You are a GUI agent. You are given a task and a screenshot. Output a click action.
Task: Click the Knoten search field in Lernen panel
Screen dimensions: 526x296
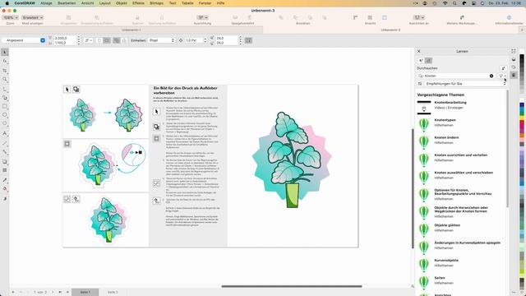(455, 76)
